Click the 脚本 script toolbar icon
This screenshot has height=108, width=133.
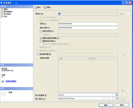pyautogui.click(x=35, y=7)
